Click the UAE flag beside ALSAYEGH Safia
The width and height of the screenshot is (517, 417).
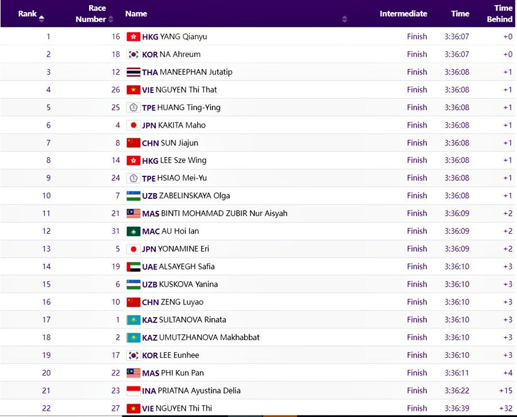pyautogui.click(x=133, y=267)
